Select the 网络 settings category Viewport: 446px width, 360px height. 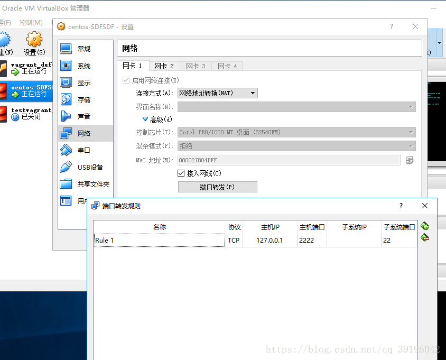pos(85,133)
